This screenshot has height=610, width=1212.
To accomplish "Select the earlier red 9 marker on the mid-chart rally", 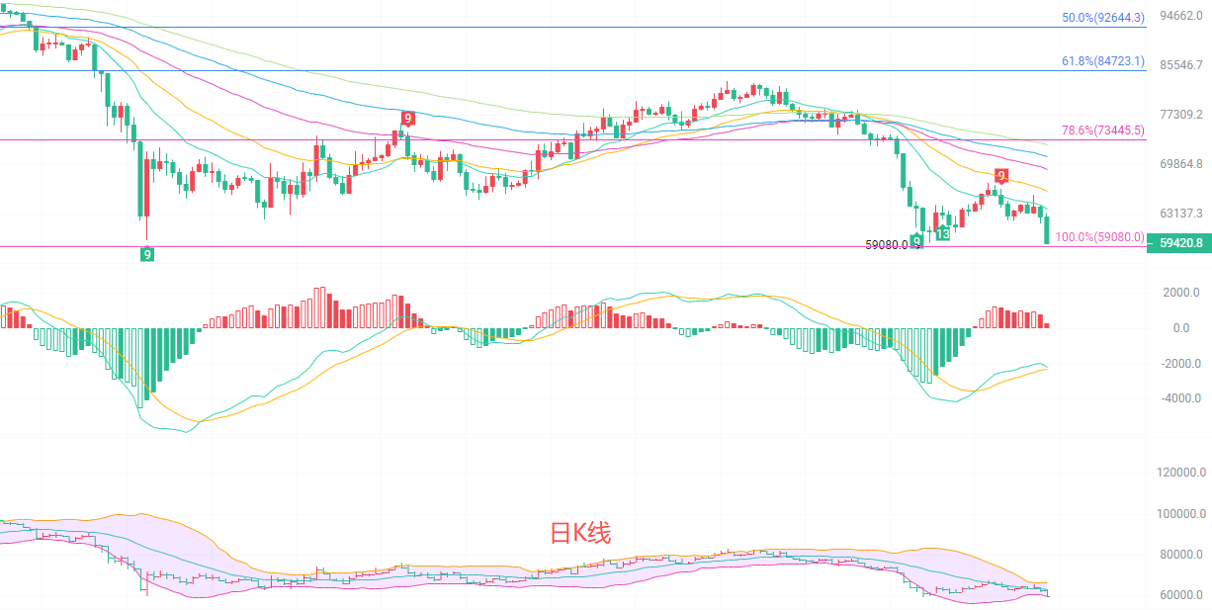I will [407, 119].
